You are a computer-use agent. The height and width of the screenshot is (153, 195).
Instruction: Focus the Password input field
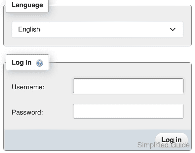[128, 111]
